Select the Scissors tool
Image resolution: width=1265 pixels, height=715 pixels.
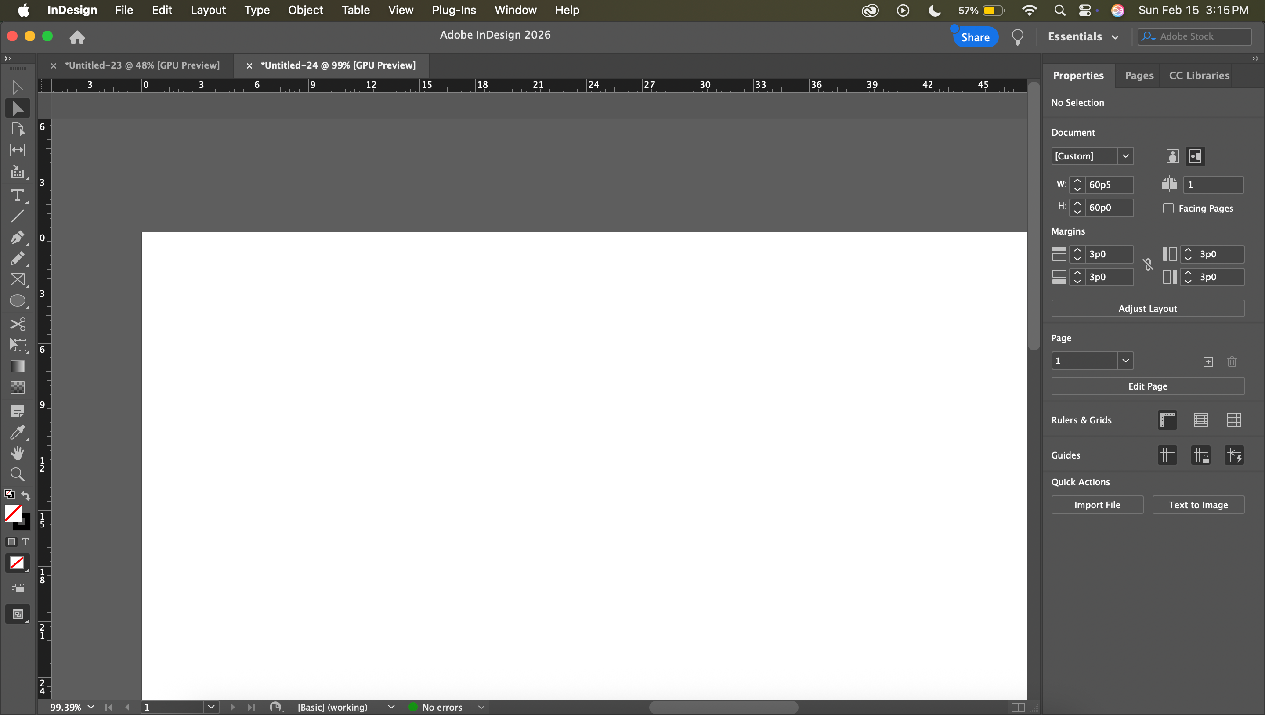click(17, 324)
